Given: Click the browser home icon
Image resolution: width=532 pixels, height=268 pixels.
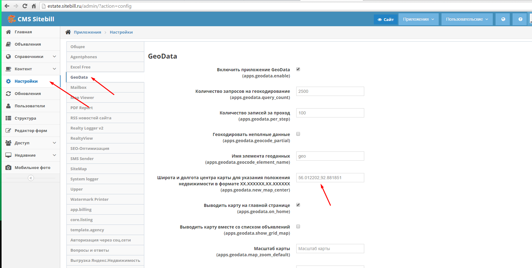Looking at the screenshot, I should [x=34, y=6].
